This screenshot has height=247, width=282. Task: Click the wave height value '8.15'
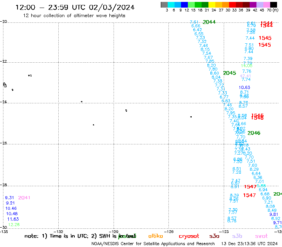205,49
